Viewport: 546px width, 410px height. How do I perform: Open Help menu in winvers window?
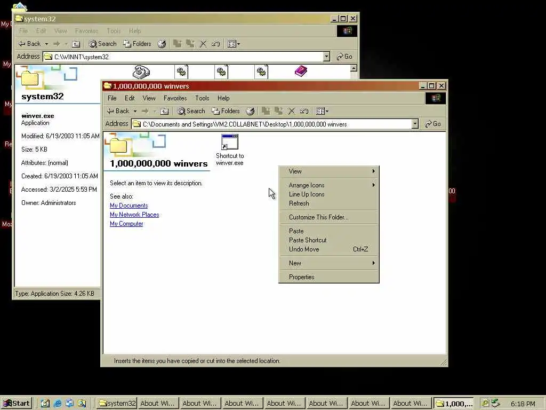coord(223,98)
